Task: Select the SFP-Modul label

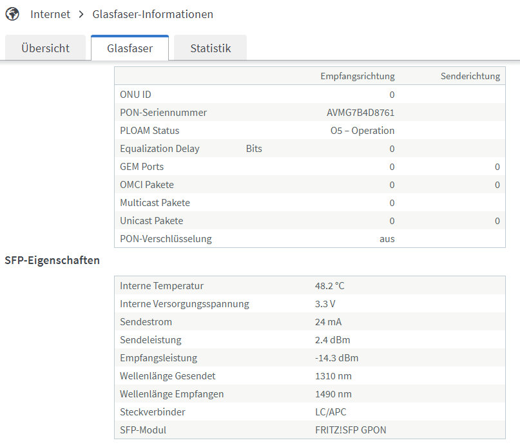Action: click(143, 430)
